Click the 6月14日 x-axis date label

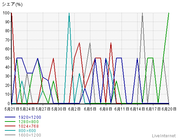point(137,109)
